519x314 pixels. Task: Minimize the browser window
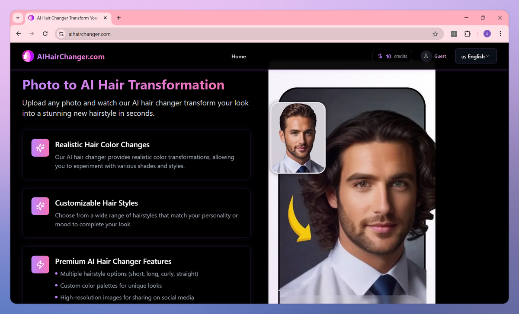tap(467, 18)
